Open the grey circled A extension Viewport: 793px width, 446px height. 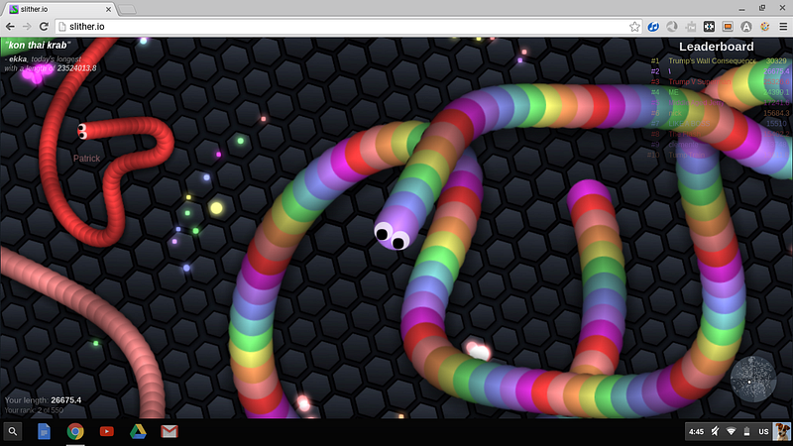746,27
